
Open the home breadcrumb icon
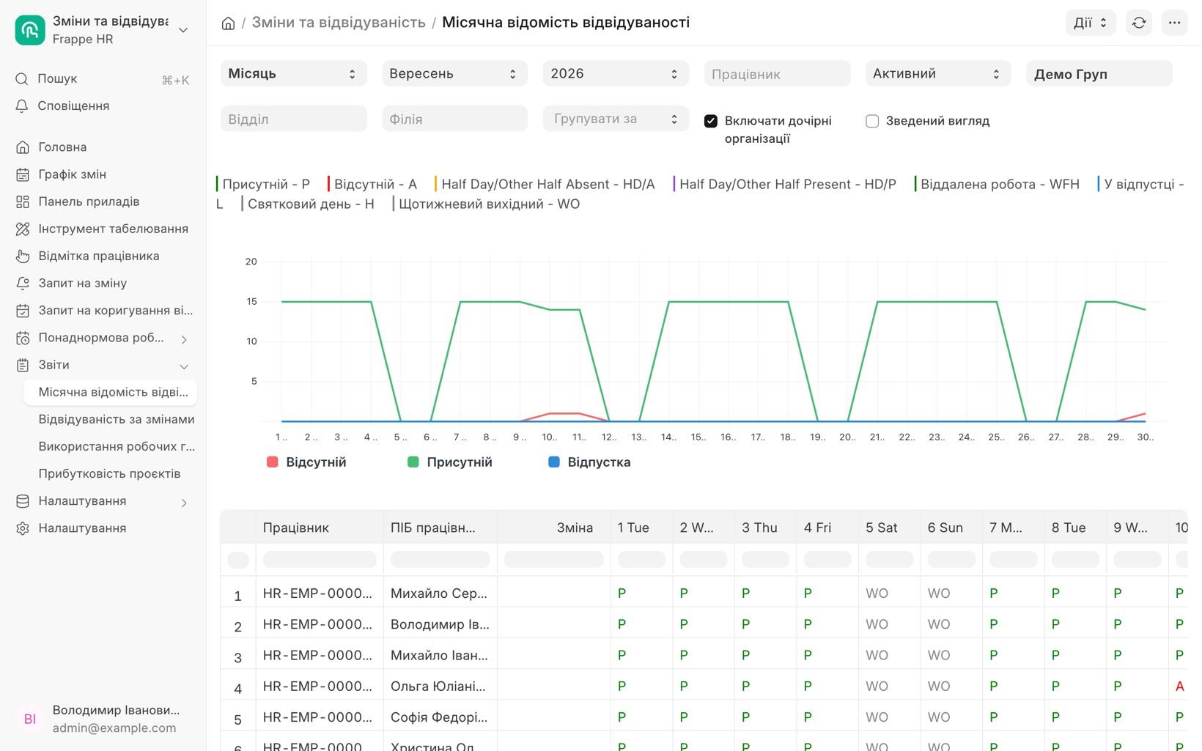click(228, 23)
